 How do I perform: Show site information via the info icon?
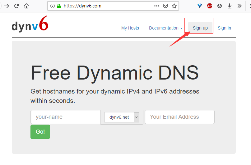click(52, 6)
